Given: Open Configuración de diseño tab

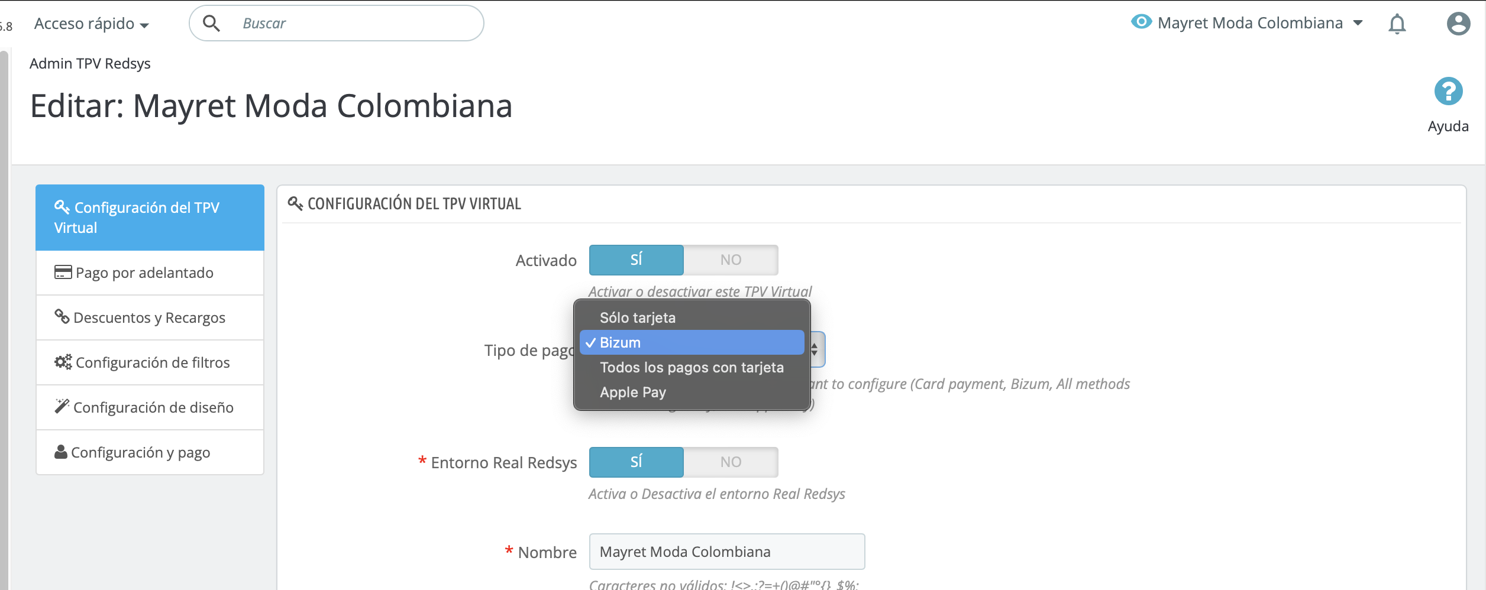Looking at the screenshot, I should tap(150, 407).
